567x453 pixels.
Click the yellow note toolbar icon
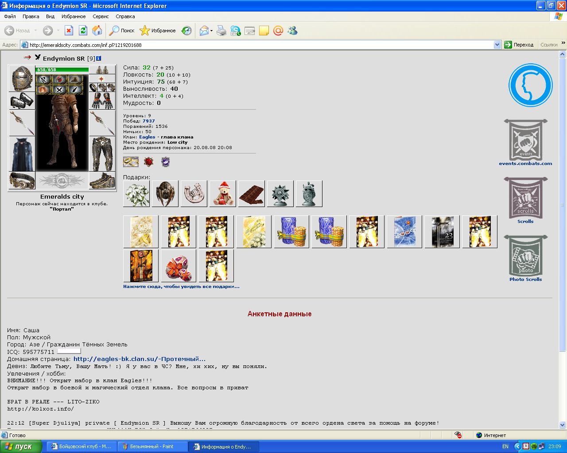(x=264, y=31)
